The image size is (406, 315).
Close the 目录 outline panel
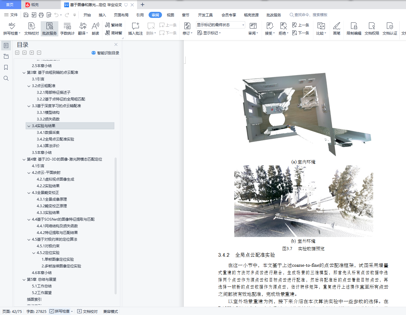116,45
